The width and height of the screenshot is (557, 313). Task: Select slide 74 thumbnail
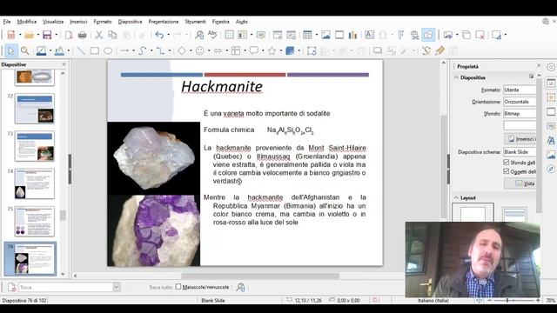click(x=35, y=183)
